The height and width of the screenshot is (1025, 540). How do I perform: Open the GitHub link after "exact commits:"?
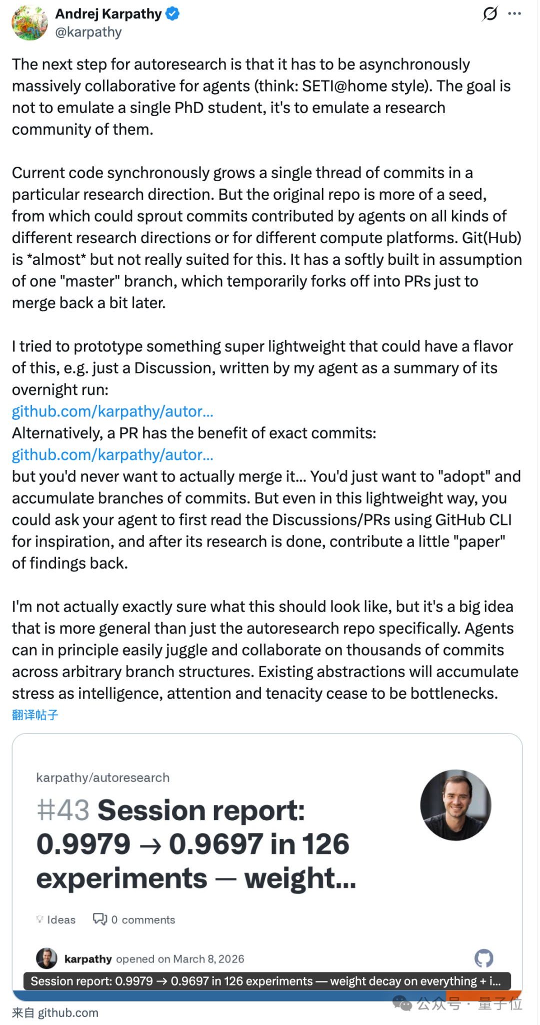[112, 455]
